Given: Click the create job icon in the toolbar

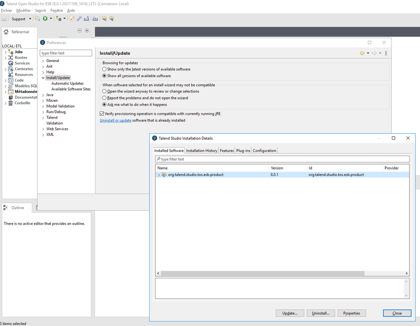Looking at the screenshot, I should tap(59, 19).
